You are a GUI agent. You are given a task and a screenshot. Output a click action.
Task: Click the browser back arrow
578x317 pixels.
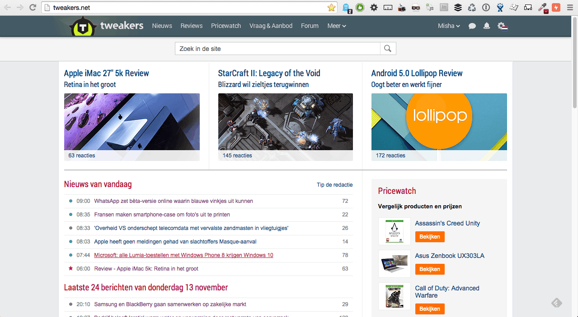pyautogui.click(x=8, y=7)
